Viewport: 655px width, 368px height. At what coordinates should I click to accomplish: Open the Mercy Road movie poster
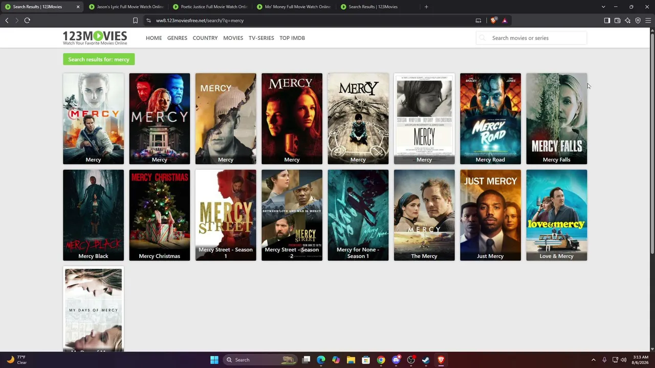click(x=490, y=119)
